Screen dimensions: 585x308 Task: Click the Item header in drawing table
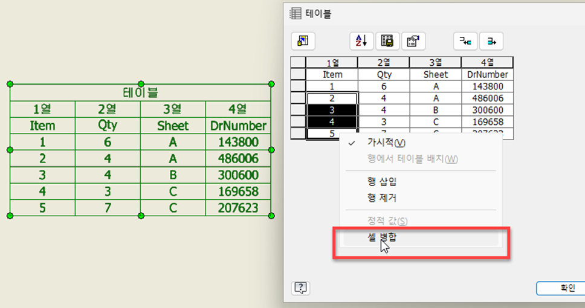click(x=42, y=126)
